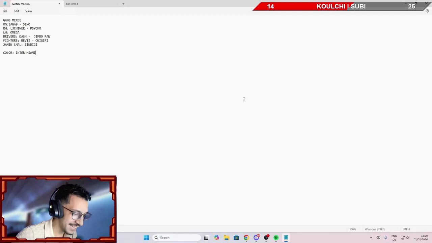Open Task View on the taskbar

[x=206, y=238]
